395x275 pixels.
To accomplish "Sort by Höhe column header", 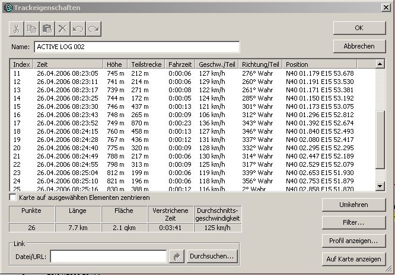I will tap(116, 64).
